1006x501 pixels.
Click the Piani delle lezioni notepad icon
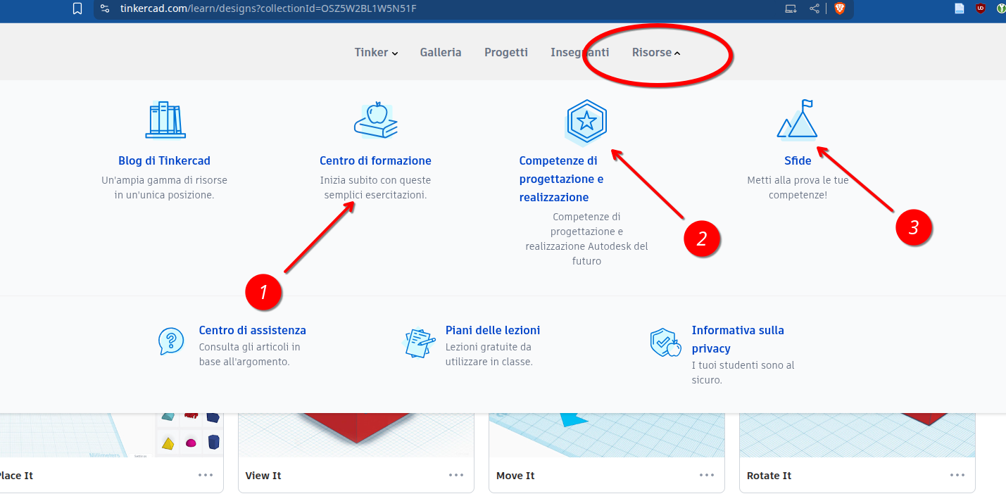pyautogui.click(x=419, y=343)
